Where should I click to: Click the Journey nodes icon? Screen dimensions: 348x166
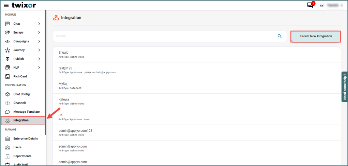pyautogui.click(x=7, y=50)
